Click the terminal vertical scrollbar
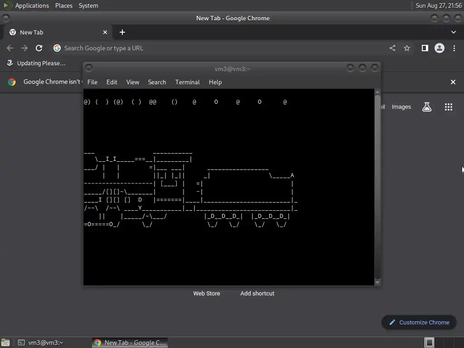This screenshot has width=464, height=348. 377,186
